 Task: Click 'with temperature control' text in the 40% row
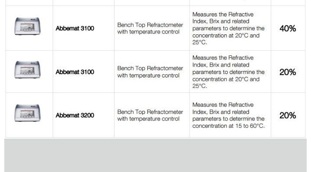pyautogui.click(x=148, y=32)
